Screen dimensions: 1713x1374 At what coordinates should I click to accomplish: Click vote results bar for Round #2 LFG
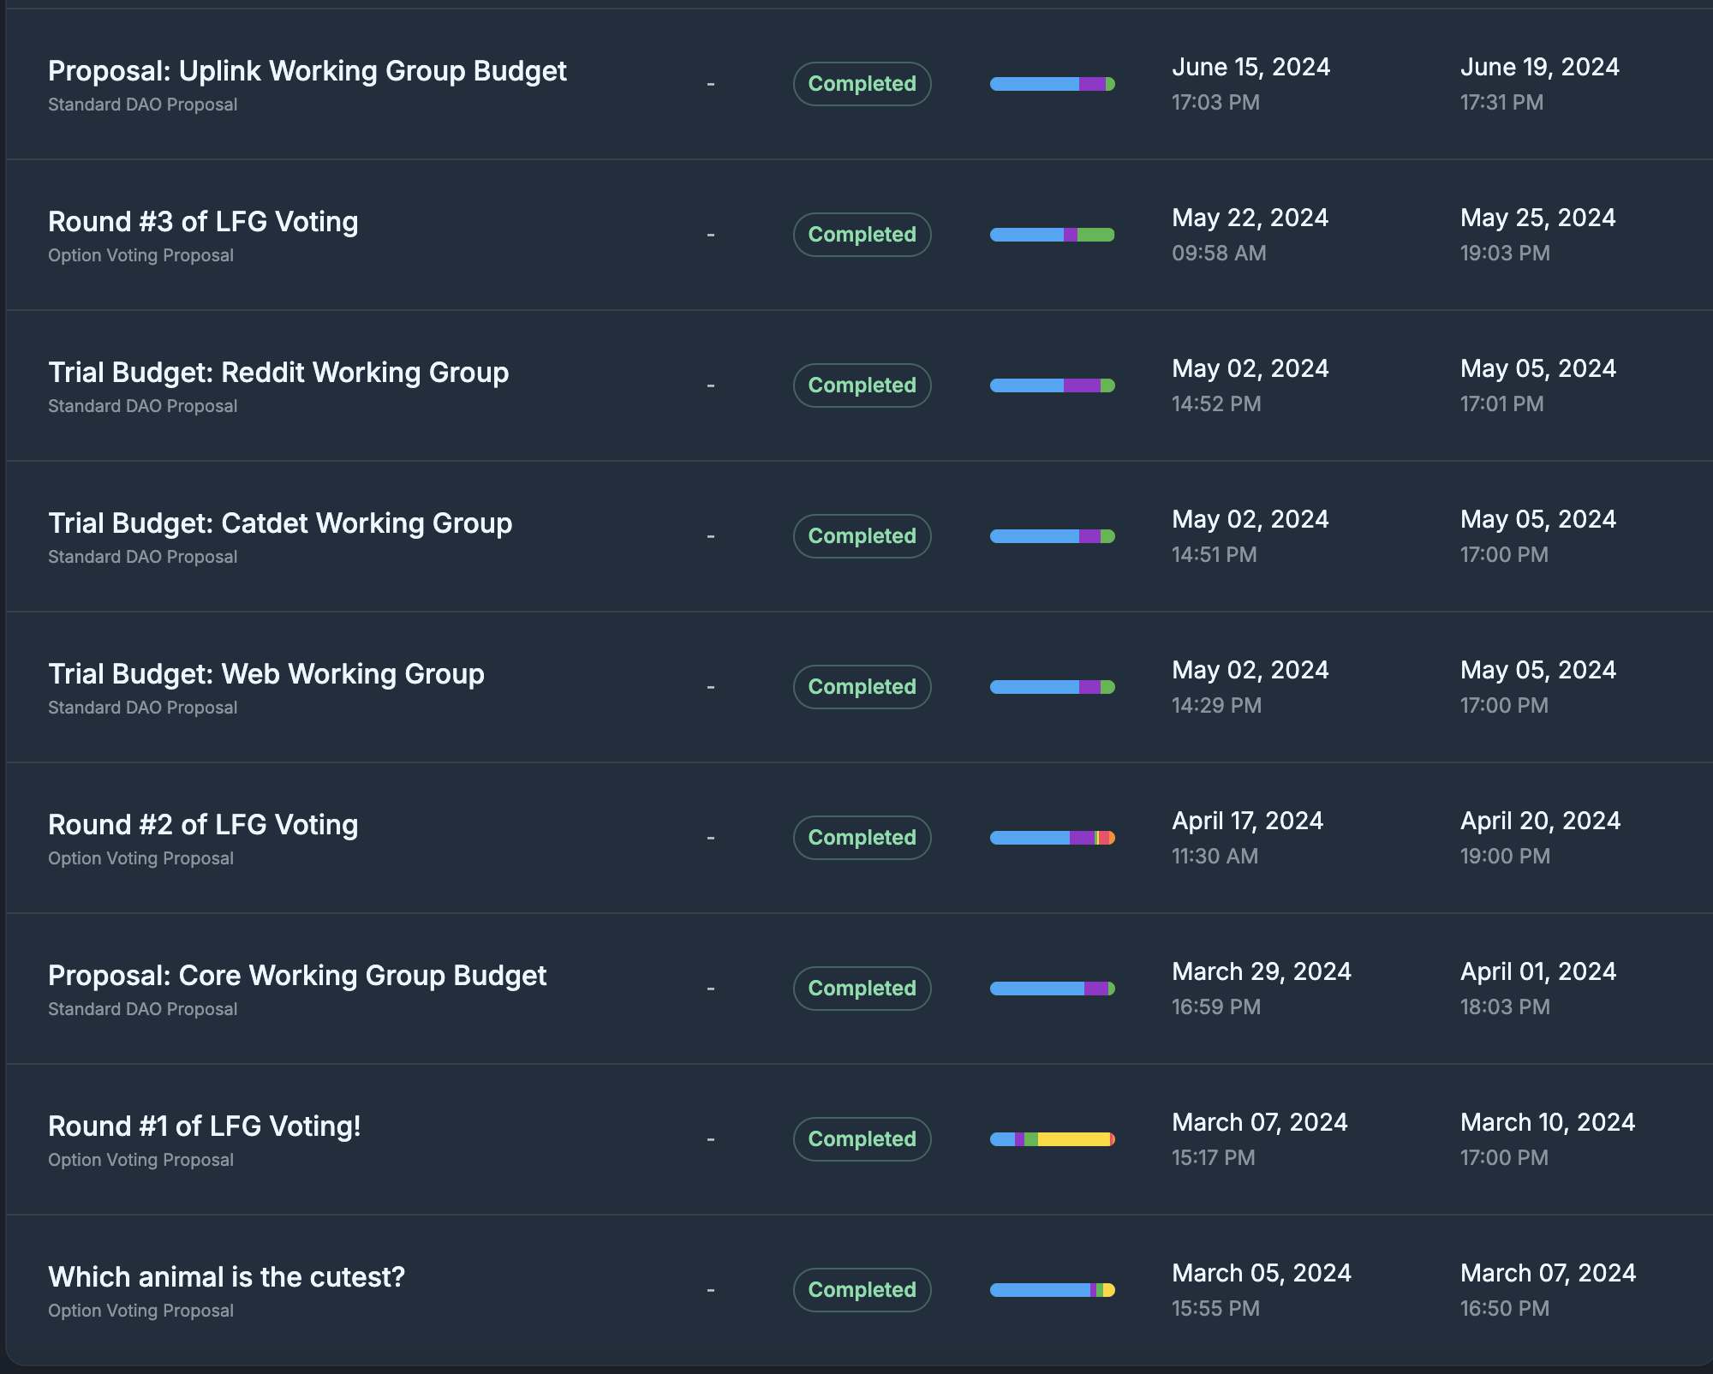(1052, 838)
